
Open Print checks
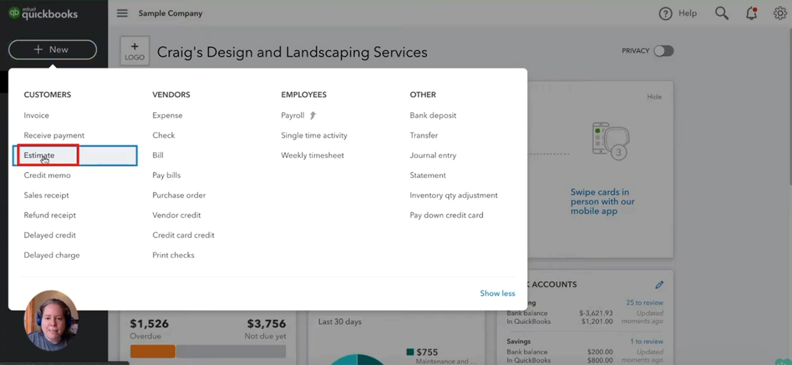174,255
